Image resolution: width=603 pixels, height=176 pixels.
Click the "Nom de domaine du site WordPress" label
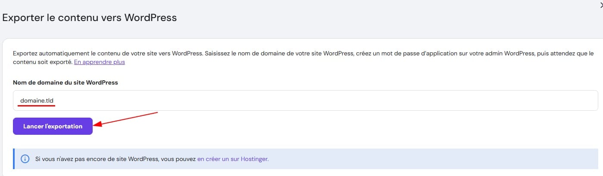[65, 82]
